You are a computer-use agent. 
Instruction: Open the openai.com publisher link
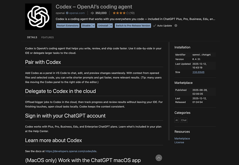tap(77, 13)
